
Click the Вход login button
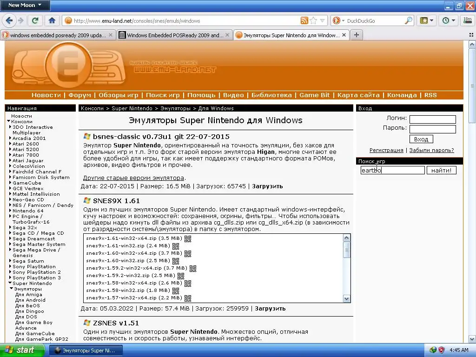(421, 139)
